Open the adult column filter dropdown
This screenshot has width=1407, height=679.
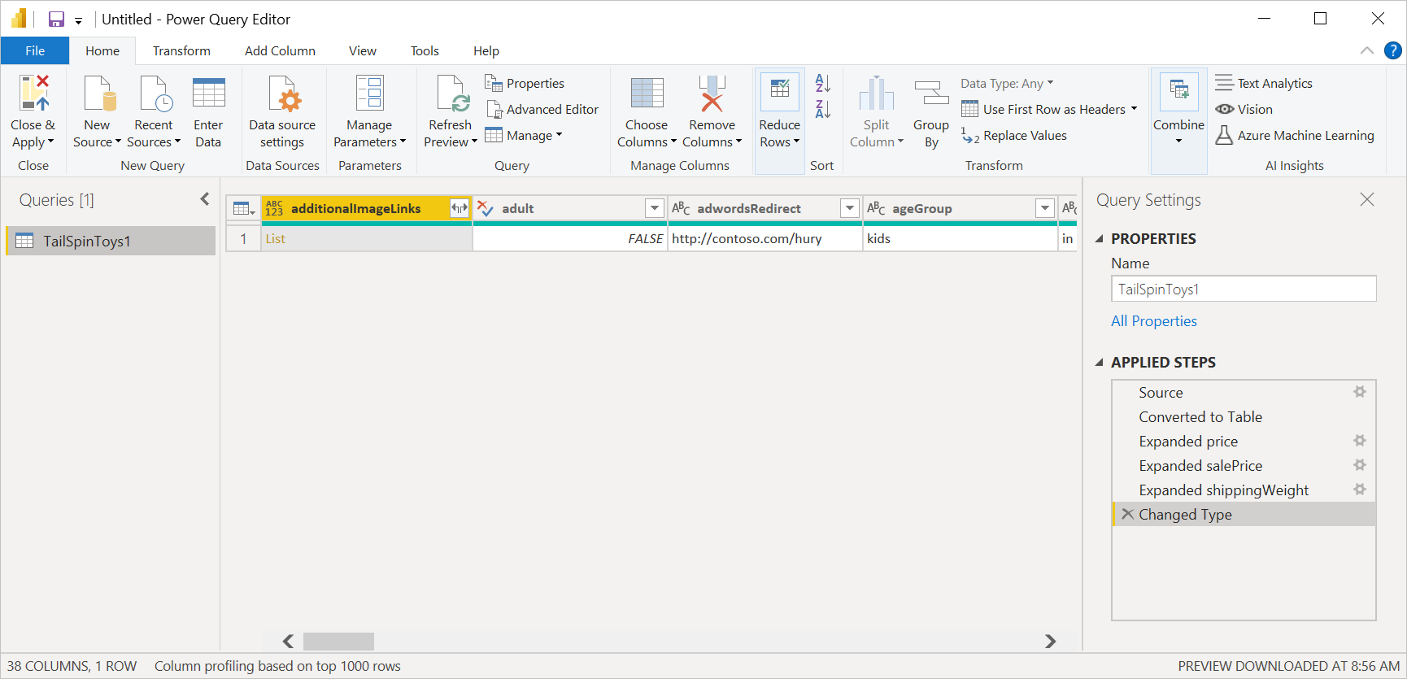pos(655,209)
